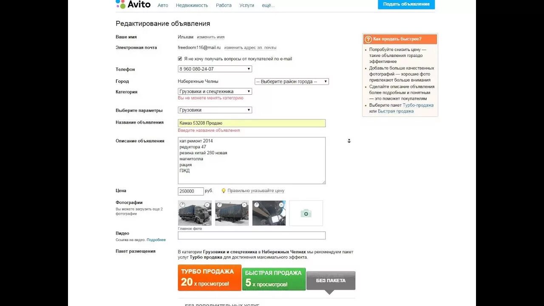Open Правильно указывайте цену link

256,191
